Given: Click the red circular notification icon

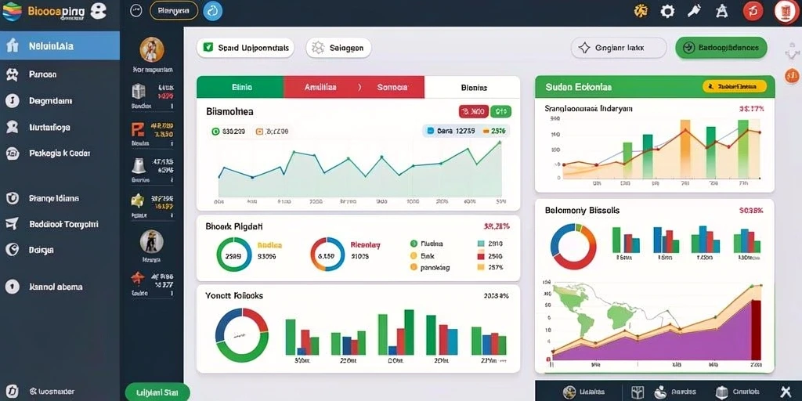Looking at the screenshot, I should (753, 11).
